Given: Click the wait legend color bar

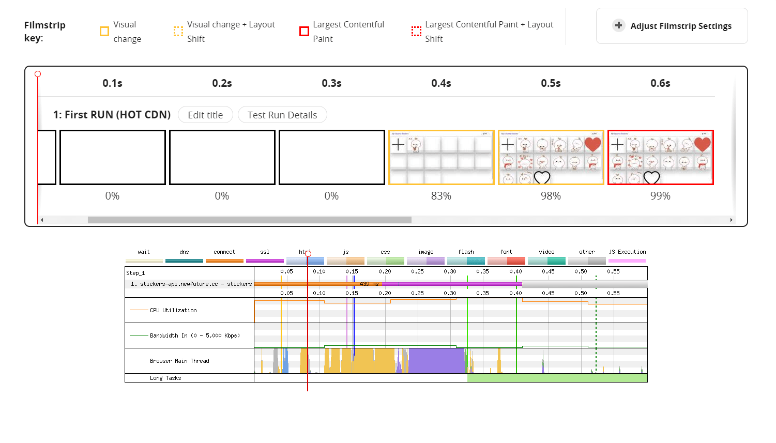Looking at the screenshot, I should (x=144, y=261).
